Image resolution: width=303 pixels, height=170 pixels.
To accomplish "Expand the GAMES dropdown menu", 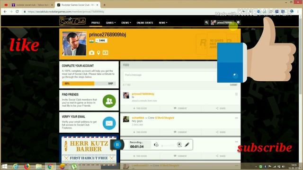I will [x=111, y=23].
